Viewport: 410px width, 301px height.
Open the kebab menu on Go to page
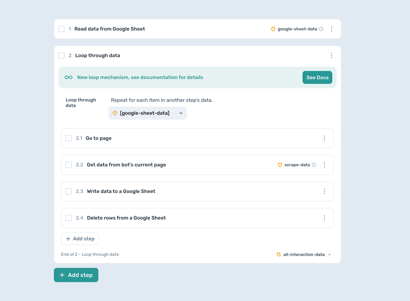[x=324, y=138]
